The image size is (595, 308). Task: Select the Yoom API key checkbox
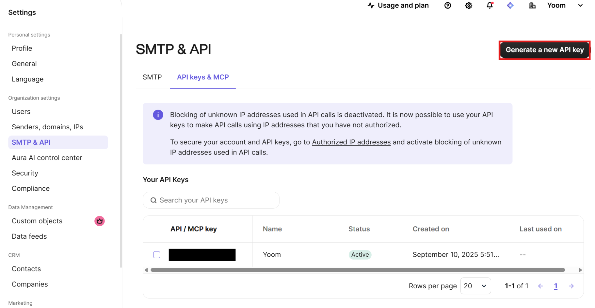[157, 255]
